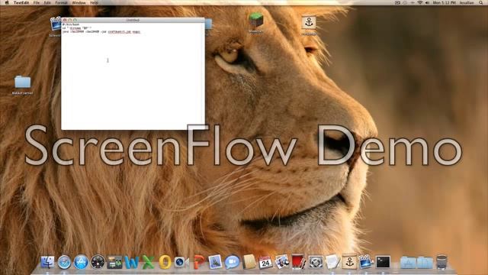488x275 pixels.
Task: Launch Microsoft Word blue W icon
Action: pos(132,262)
